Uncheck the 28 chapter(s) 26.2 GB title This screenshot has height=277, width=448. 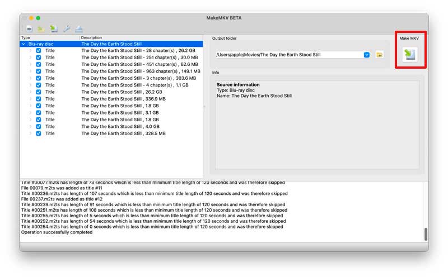point(38,50)
